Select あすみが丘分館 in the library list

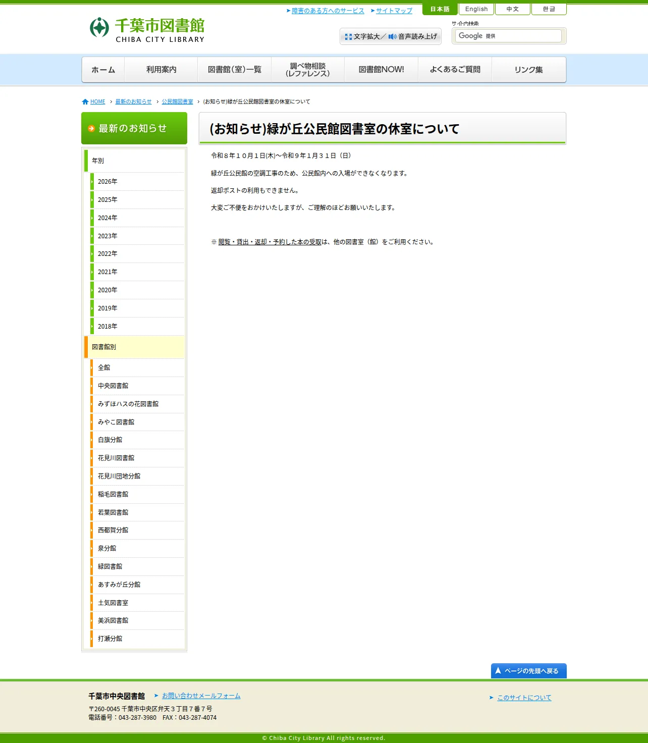coord(137,585)
